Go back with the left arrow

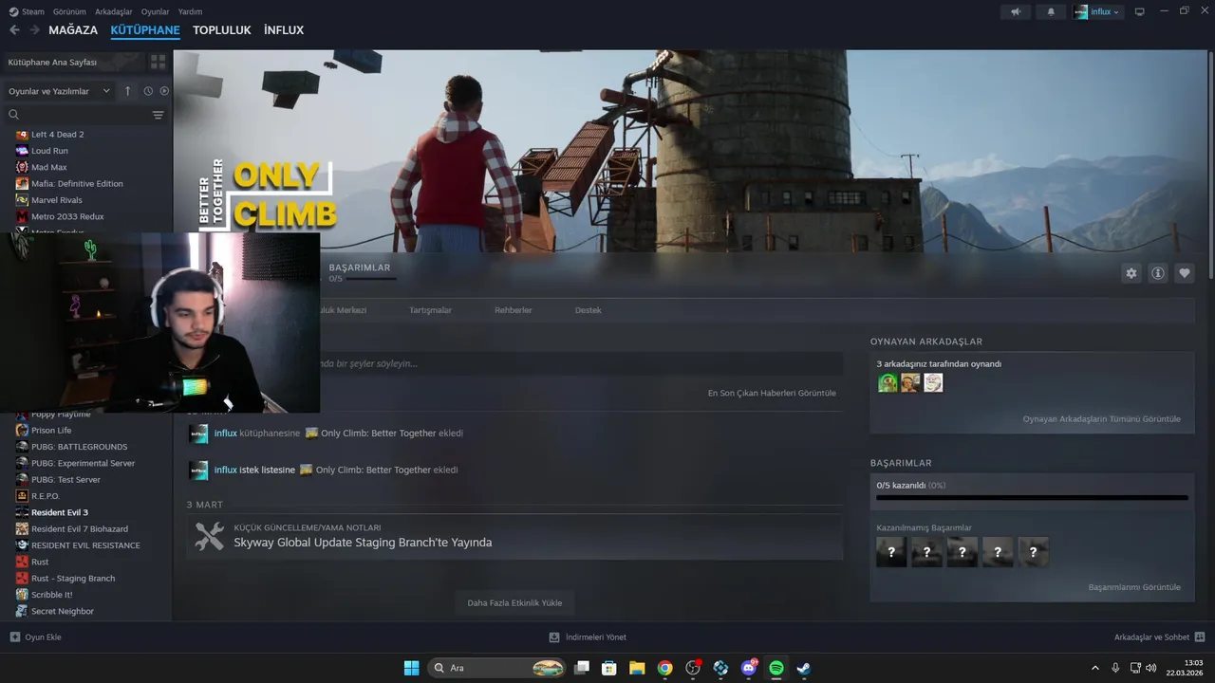point(14,30)
